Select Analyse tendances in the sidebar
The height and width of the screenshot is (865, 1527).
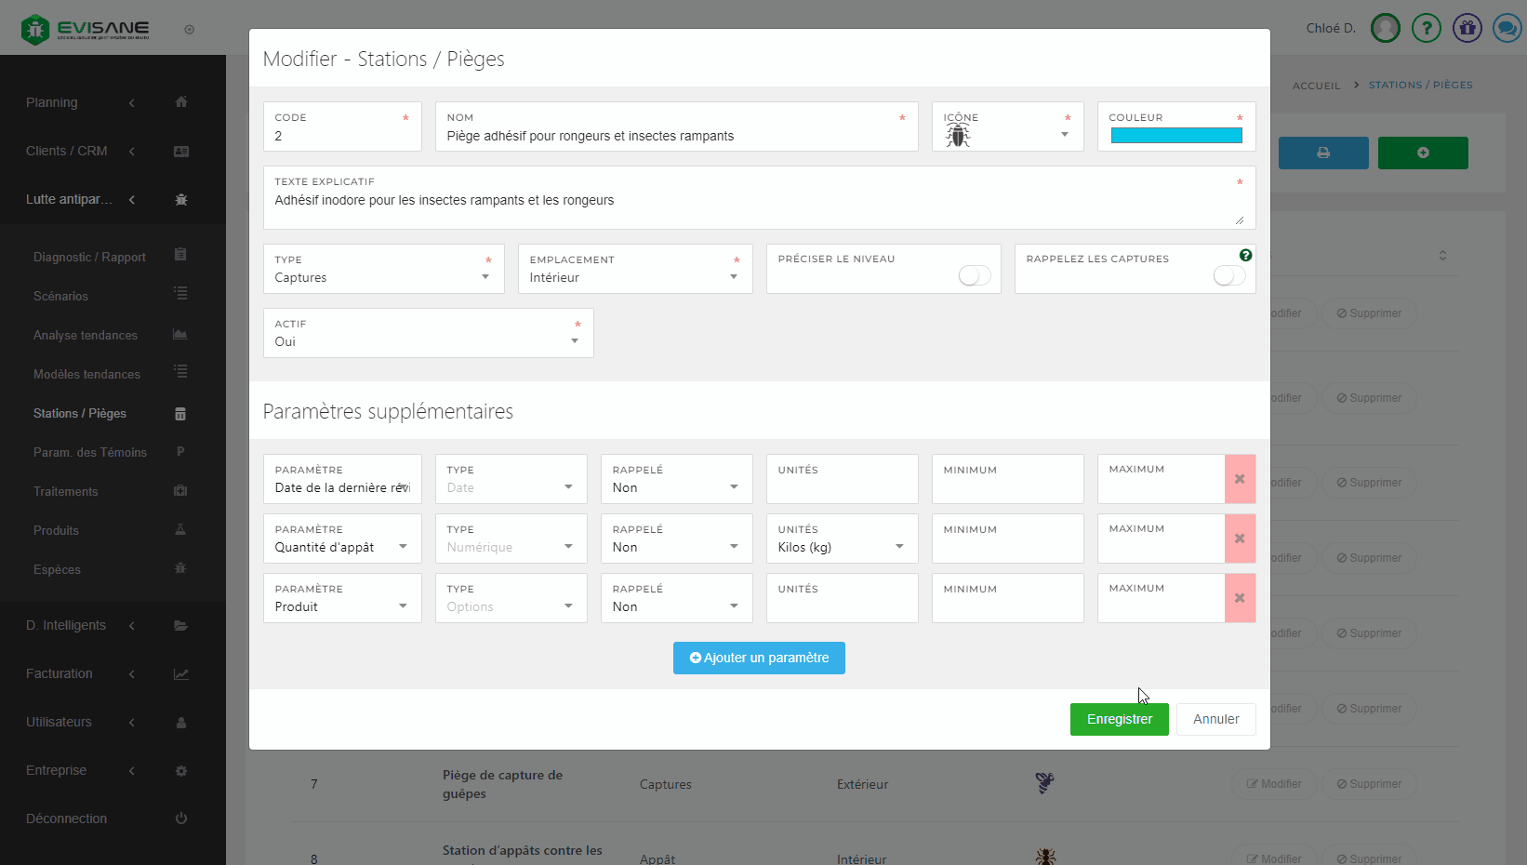pyautogui.click(x=86, y=335)
